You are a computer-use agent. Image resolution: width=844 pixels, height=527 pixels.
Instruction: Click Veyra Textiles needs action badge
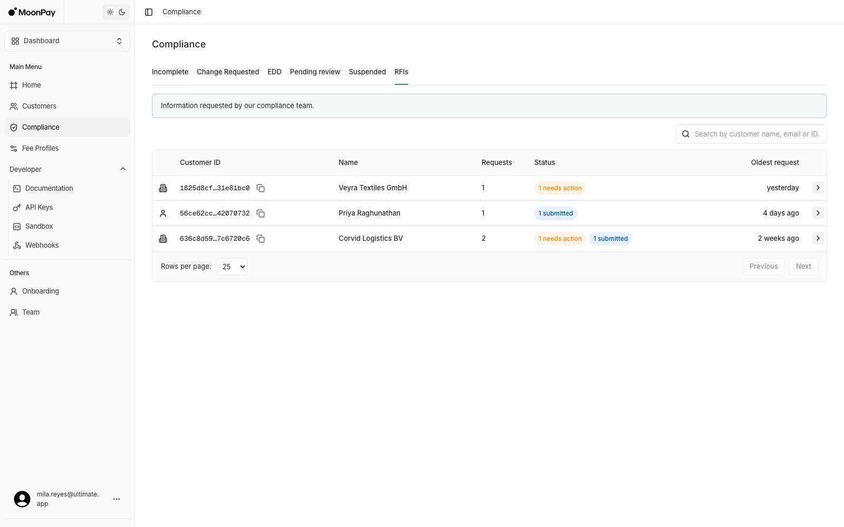pos(560,188)
